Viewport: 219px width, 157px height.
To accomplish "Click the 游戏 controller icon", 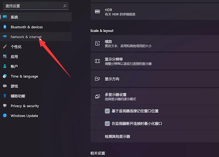I will [5, 86].
